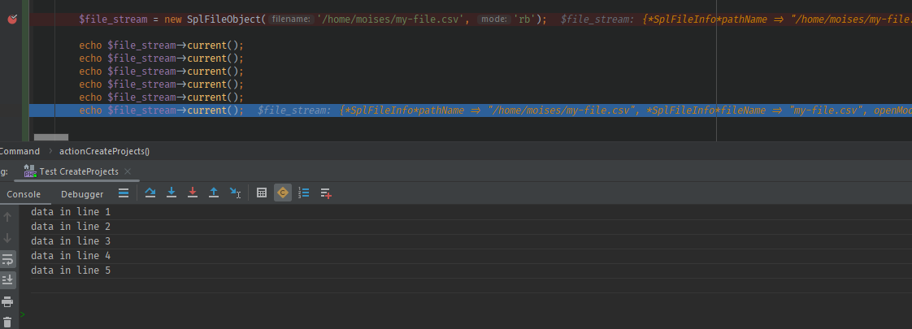Click the Step Over debug icon
Image resolution: width=912 pixels, height=329 pixels.
click(x=150, y=193)
